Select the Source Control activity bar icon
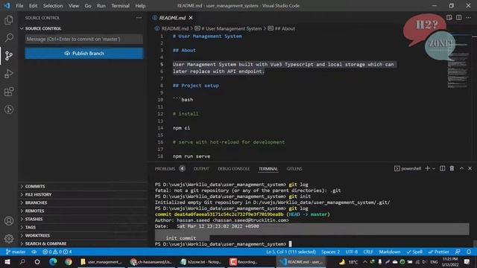Screen dimensions: 477x268 click(9, 56)
